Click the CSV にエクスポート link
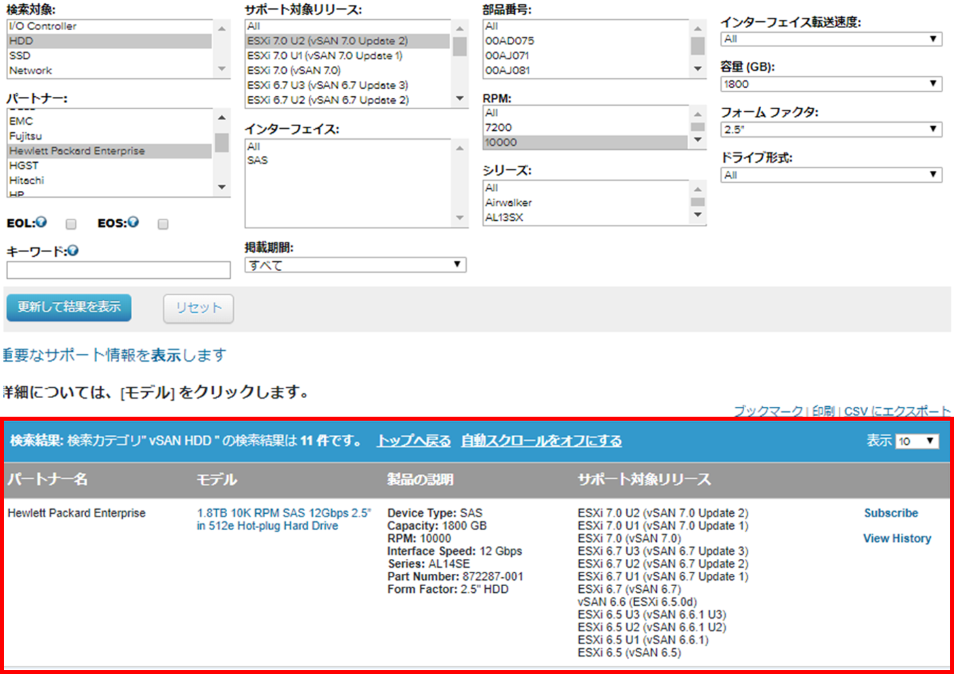The height and width of the screenshot is (674, 954). pos(897,412)
